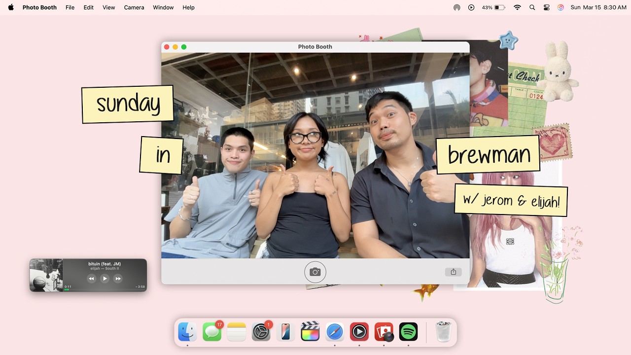Open the AirDrop menu bar icon
This screenshot has width=631, height=355.
pyautogui.click(x=457, y=7)
